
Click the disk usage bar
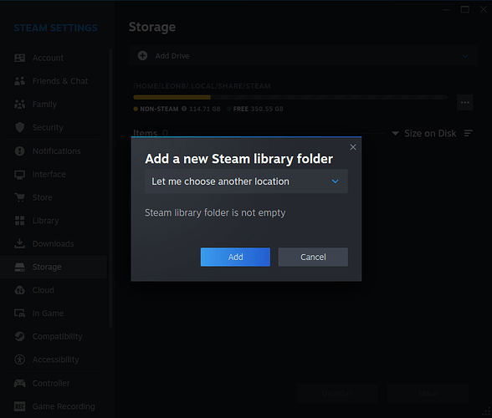(290, 98)
